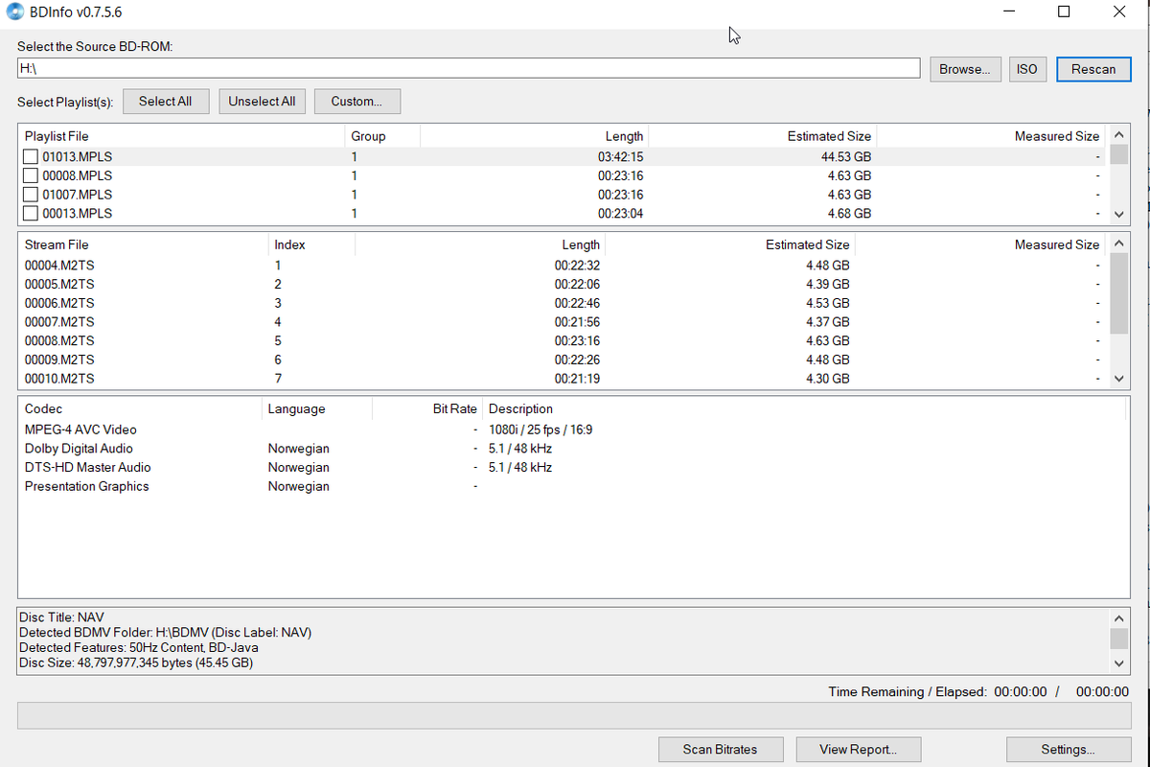Maximize the BDInfo window
The height and width of the screenshot is (767, 1150).
coord(1064,12)
